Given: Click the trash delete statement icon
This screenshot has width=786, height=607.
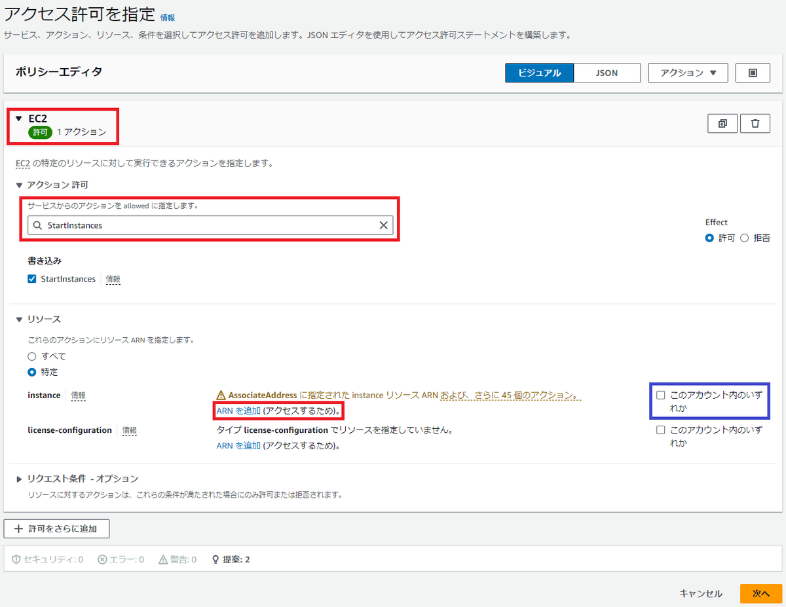Looking at the screenshot, I should coord(755,123).
